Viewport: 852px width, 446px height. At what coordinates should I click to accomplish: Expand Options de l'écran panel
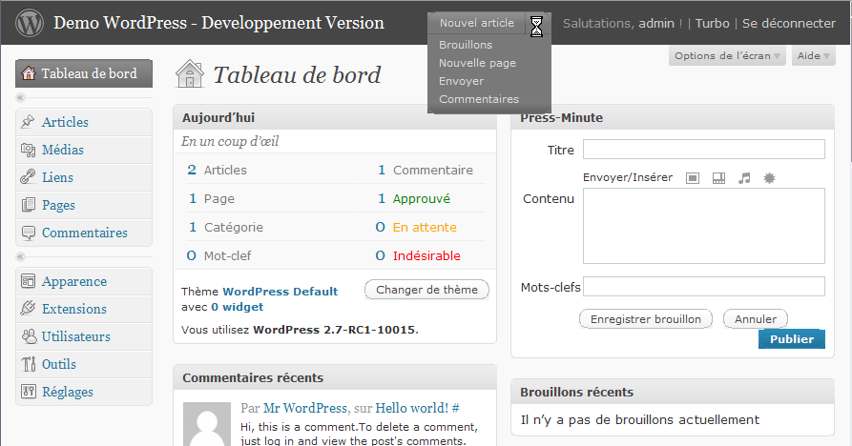(x=727, y=56)
